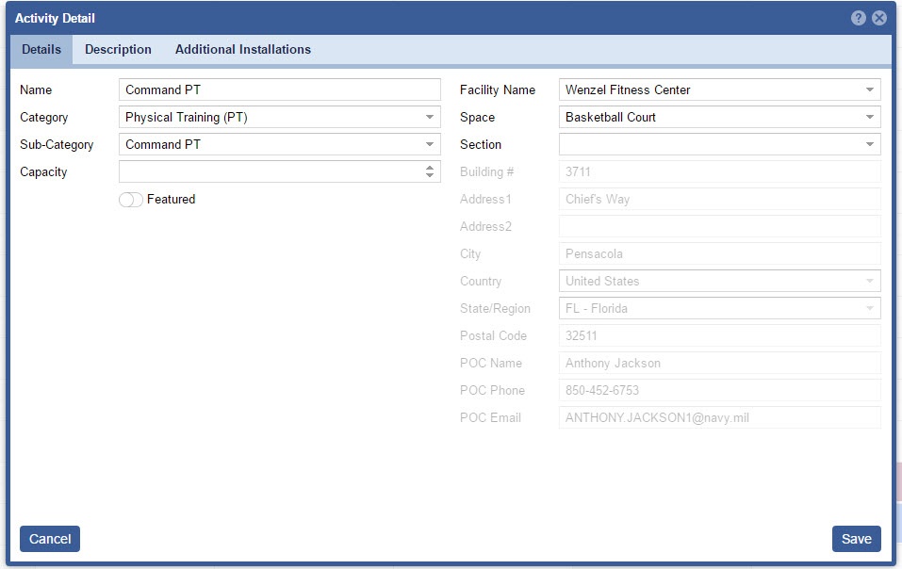Viewport: 902px width, 569px height.
Task: Increase Capacity with the up arrow
Action: point(430,168)
